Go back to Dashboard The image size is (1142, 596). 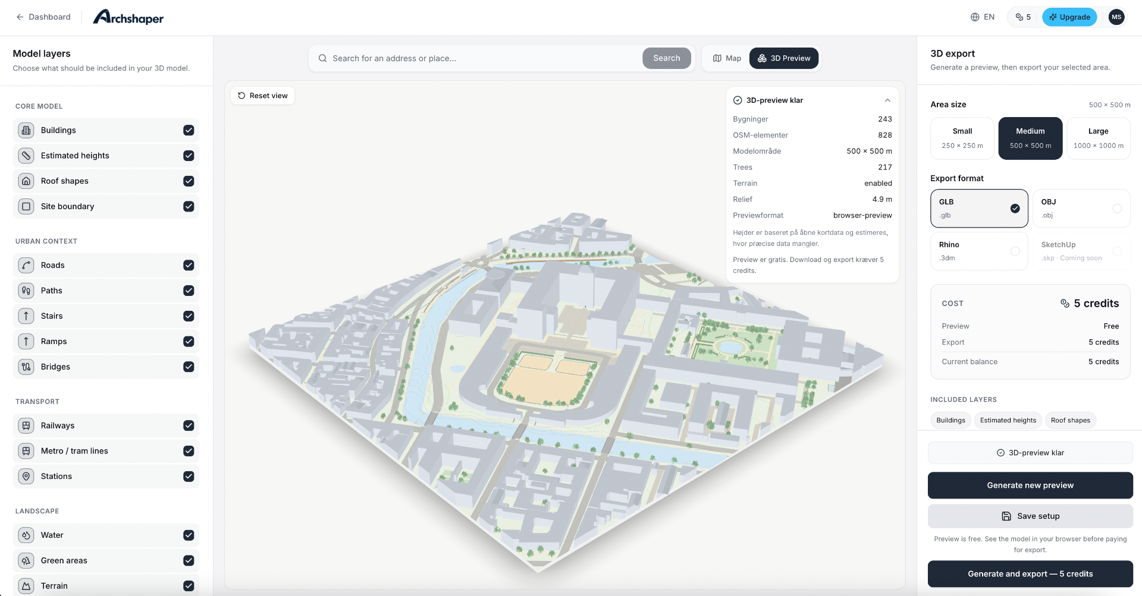click(x=43, y=17)
